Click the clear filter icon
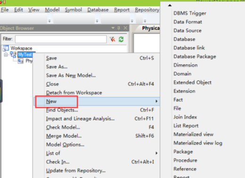245x178 pixels. 113,39
